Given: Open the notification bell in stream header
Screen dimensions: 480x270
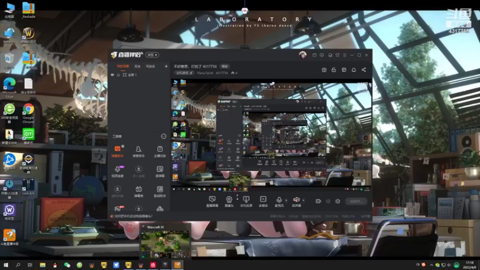Looking at the screenshot, I should [353, 70].
